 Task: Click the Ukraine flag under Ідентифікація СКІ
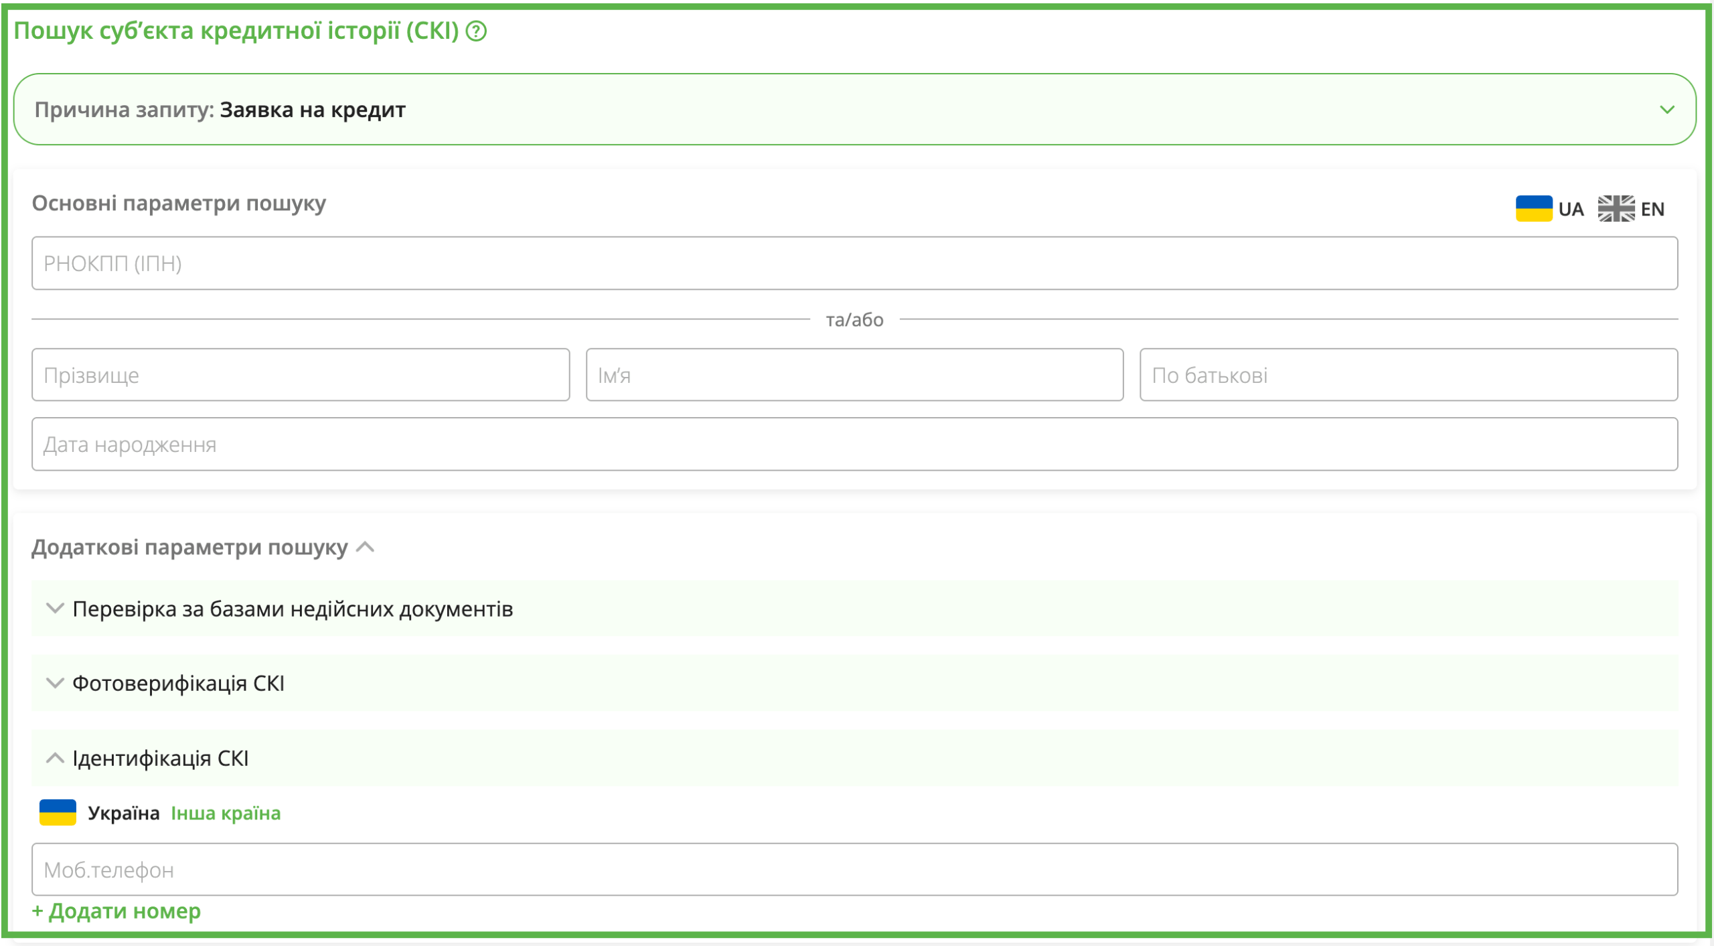tap(58, 813)
